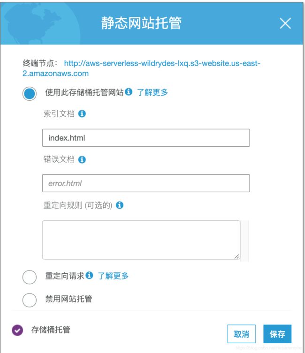Click info icon next to 重定向请求
The image size is (305, 353).
(x=89, y=276)
